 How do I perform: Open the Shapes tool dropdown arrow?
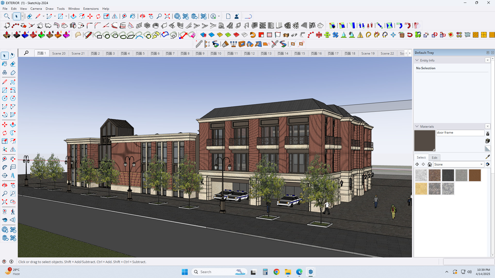pyautogui.click(x=66, y=16)
